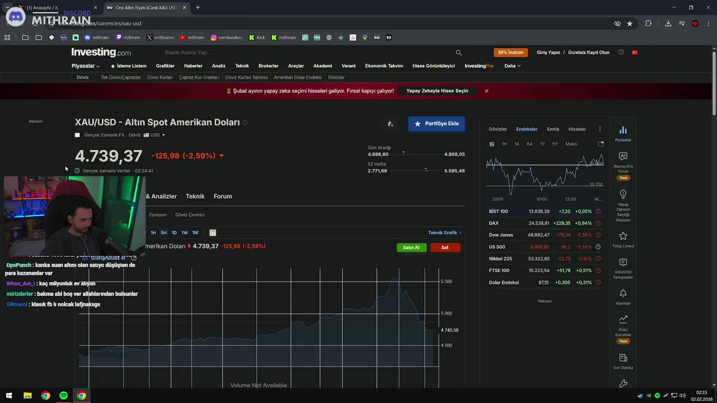Screen dimensions: 717x403
Task: Open the Teknik tab
Action: 195,196
